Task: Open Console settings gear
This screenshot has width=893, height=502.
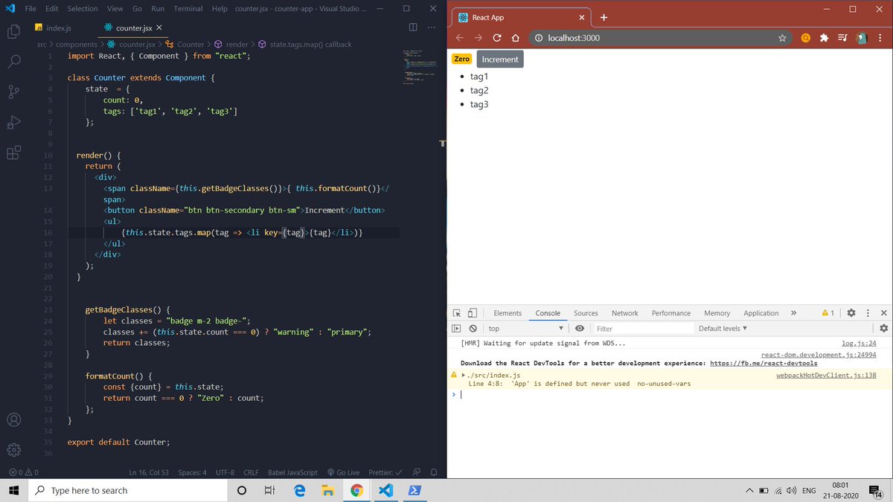Action: (883, 328)
